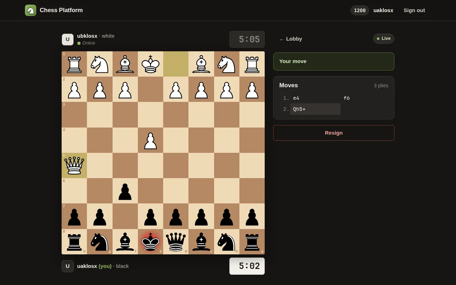The width and height of the screenshot is (456, 285).
Task: Click the empty g6 square
Action: (x=99, y=191)
